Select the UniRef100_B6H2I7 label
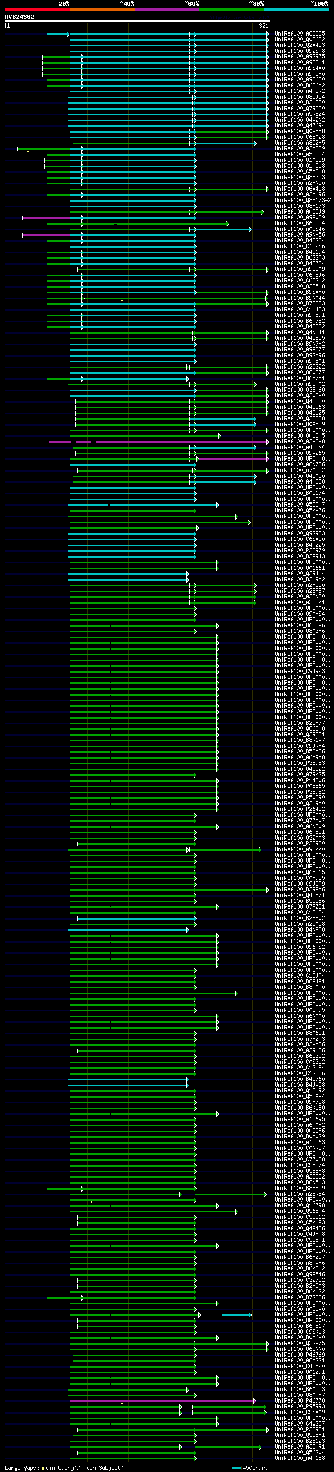Screen dimensions: 334x1472 300,1257
